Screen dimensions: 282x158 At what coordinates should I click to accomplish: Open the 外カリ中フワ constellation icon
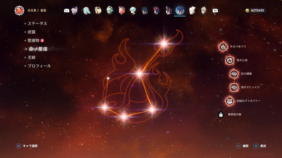click(x=223, y=47)
